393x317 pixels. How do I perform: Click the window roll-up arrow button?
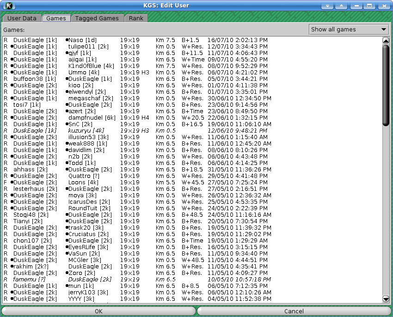341,6
